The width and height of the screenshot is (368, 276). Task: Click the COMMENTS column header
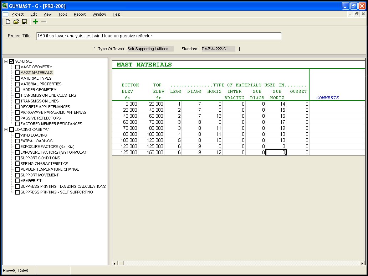tap(327, 98)
